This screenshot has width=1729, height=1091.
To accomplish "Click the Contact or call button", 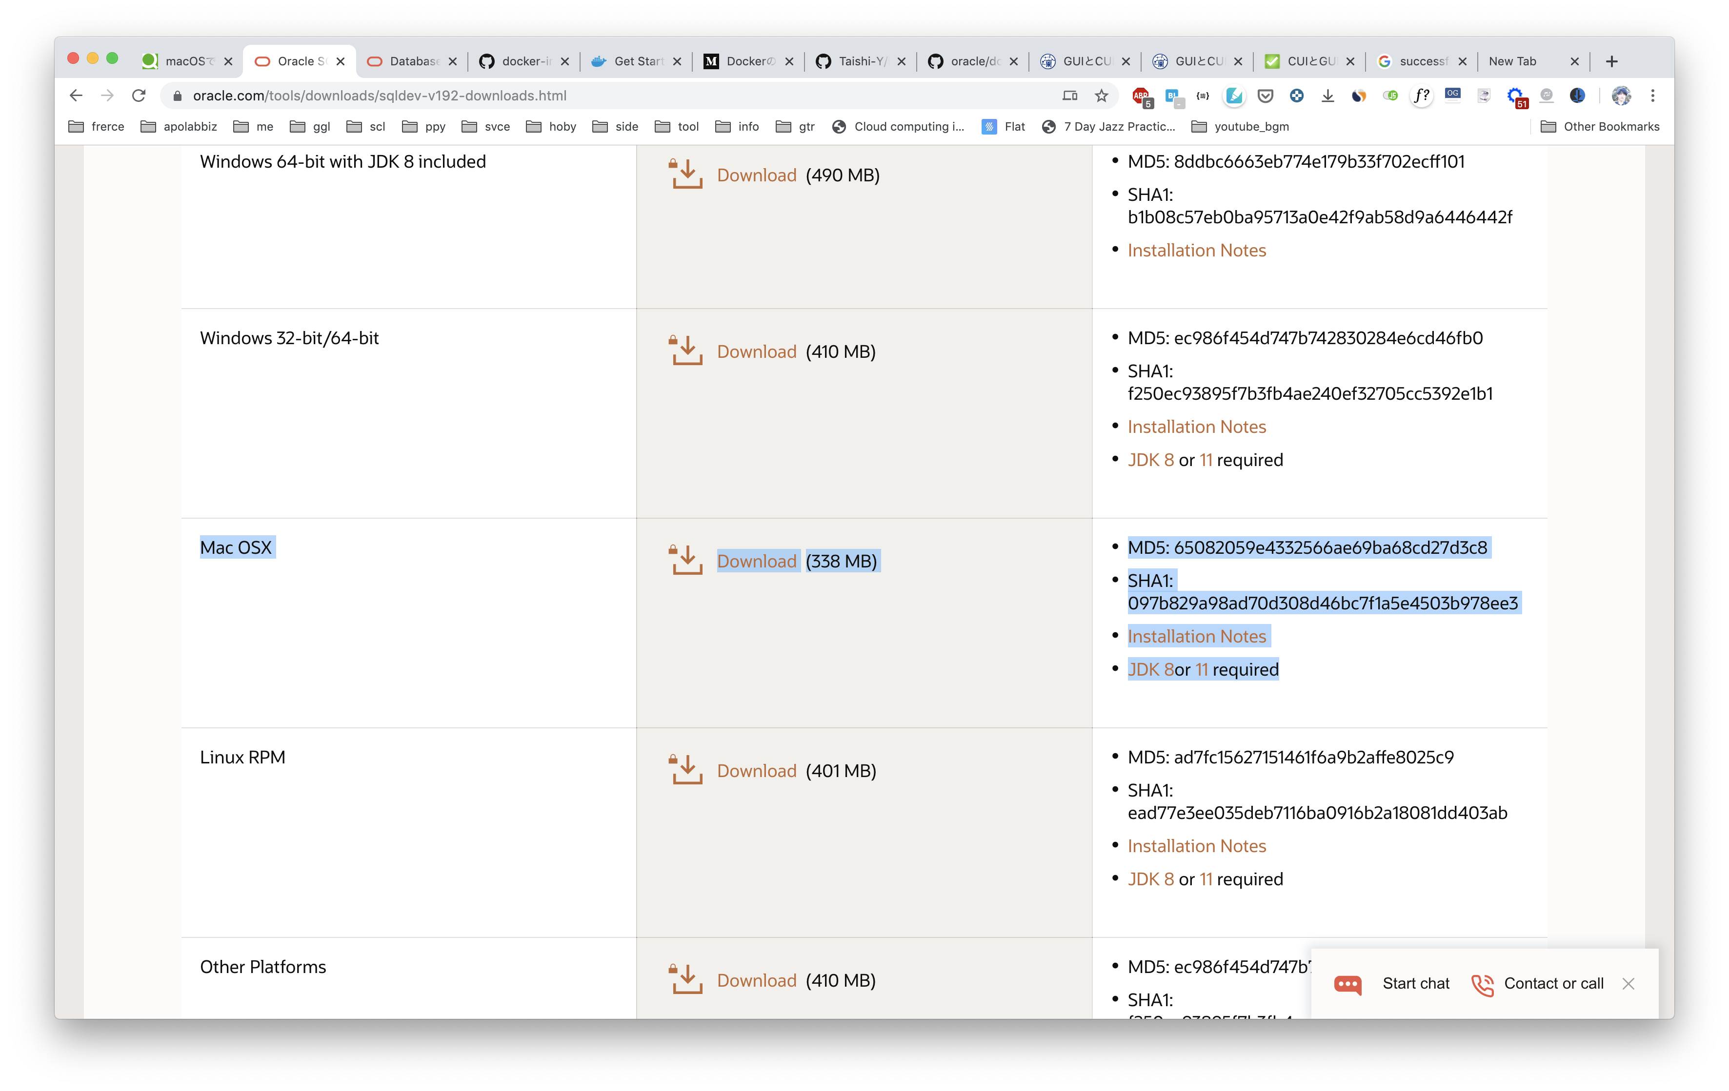I will click(x=1537, y=983).
